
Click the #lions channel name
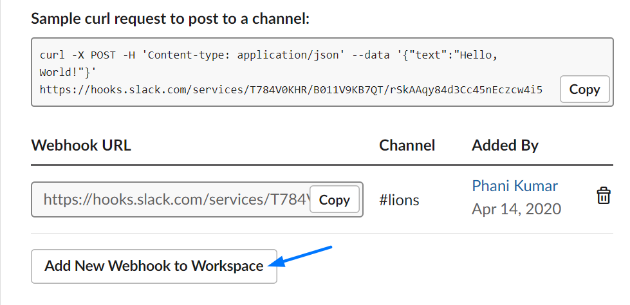tap(399, 199)
